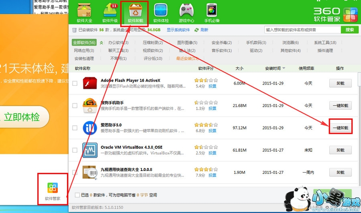The height and width of the screenshot is (213, 361).
Task: Select 驱动(2) category
Action: 256,50
